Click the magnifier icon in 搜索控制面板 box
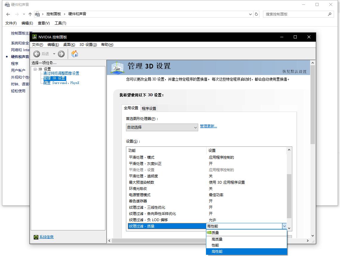Image resolution: width=340 pixels, height=256 pixels. point(330,14)
